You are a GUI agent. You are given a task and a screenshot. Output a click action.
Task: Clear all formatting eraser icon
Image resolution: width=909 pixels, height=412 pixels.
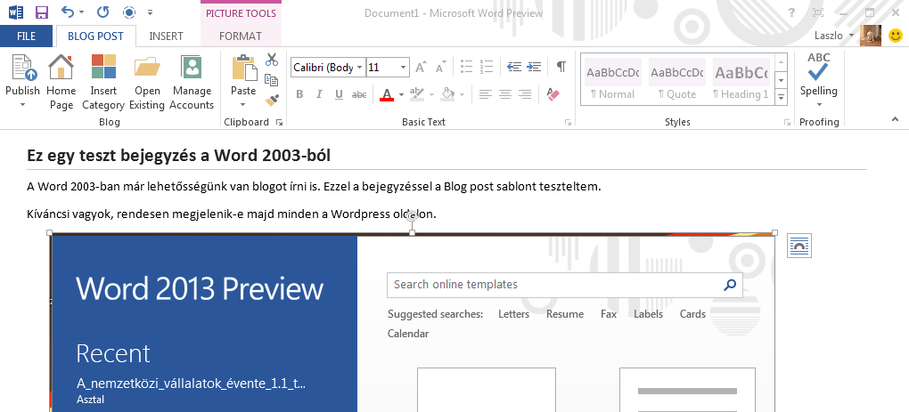click(x=553, y=94)
